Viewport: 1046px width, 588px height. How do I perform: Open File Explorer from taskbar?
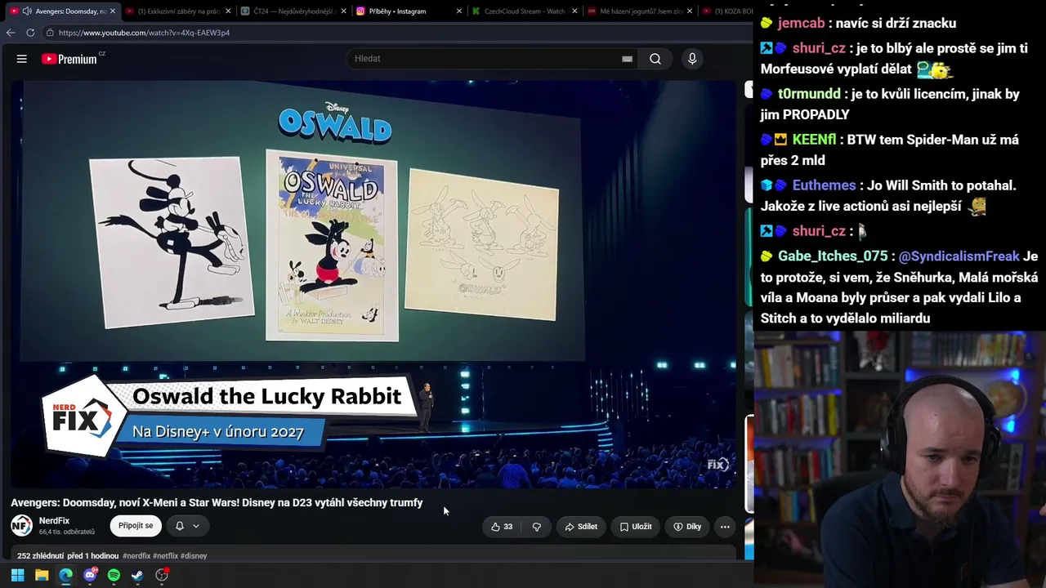pyautogui.click(x=42, y=575)
